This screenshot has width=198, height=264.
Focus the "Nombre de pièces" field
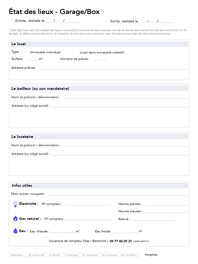click(100, 59)
